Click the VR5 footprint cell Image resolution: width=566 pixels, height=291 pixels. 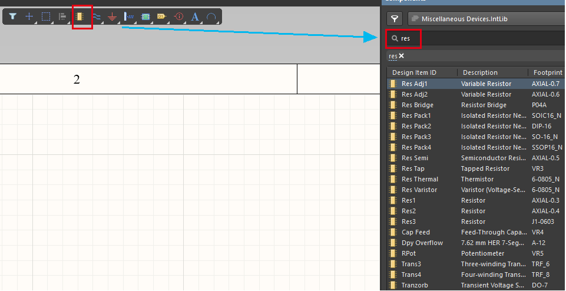538,253
